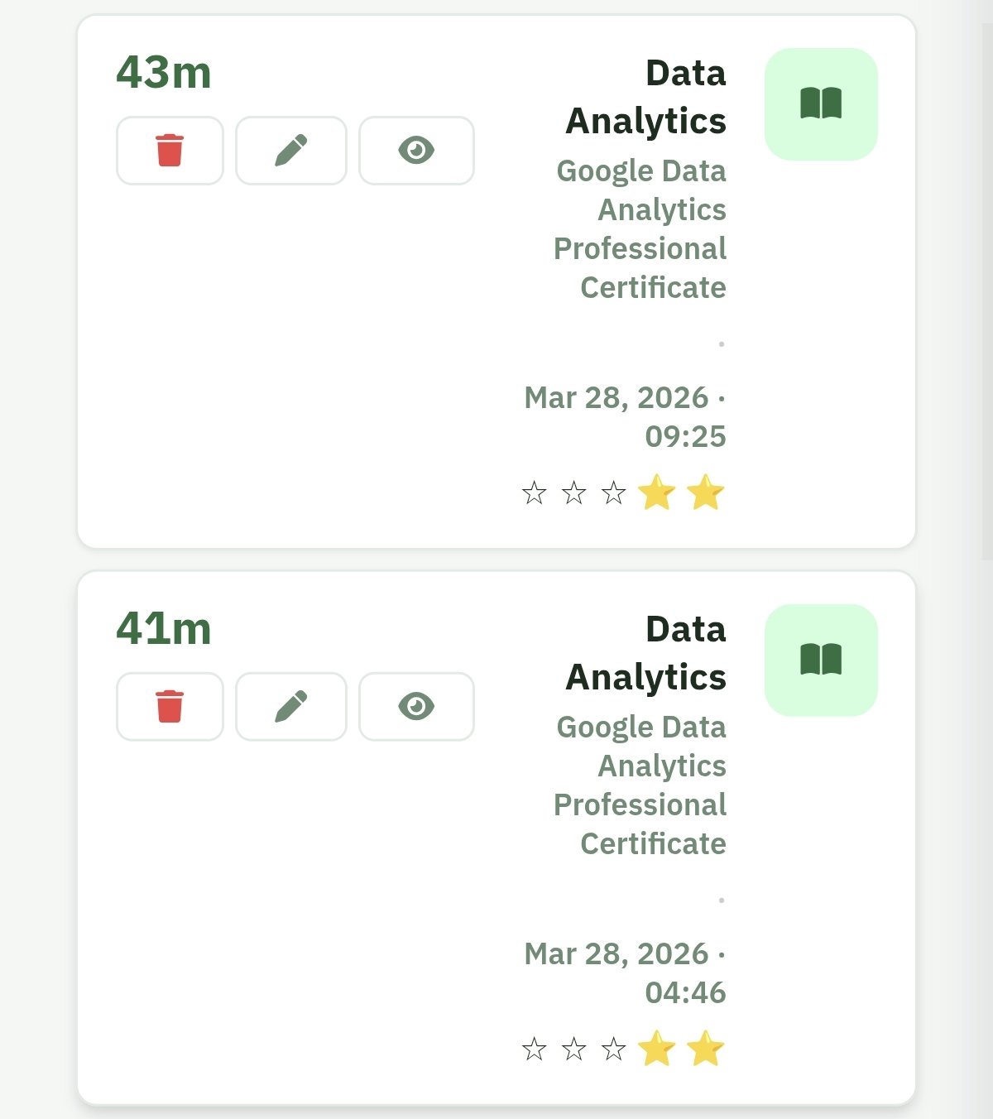Click second empty star on the 41m session

573,1050
